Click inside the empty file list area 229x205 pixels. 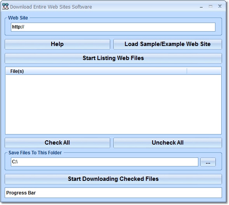(x=113, y=104)
